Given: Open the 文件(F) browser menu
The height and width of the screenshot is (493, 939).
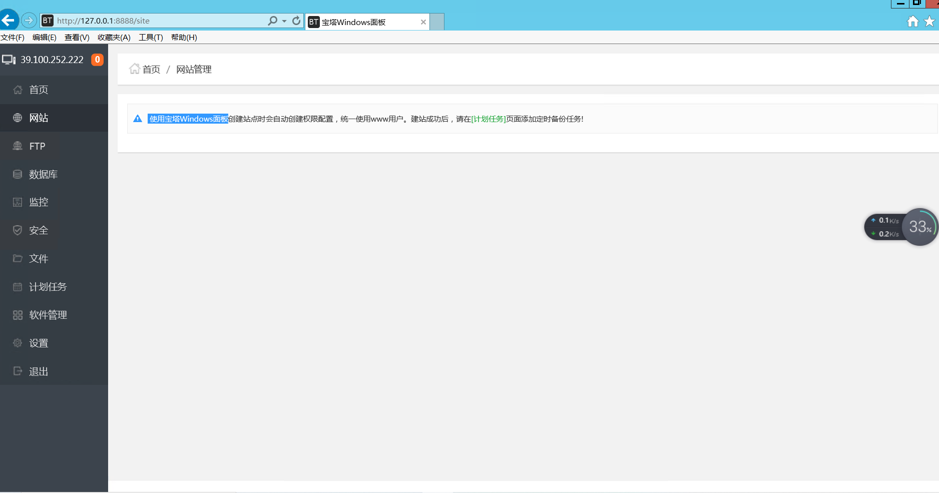Looking at the screenshot, I should (x=13, y=38).
